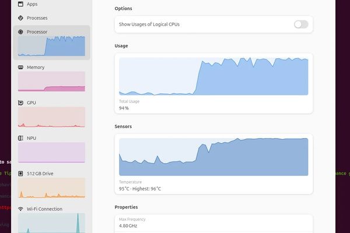Switch to the GPU page
The width and height of the screenshot is (350, 233).
(51, 114)
